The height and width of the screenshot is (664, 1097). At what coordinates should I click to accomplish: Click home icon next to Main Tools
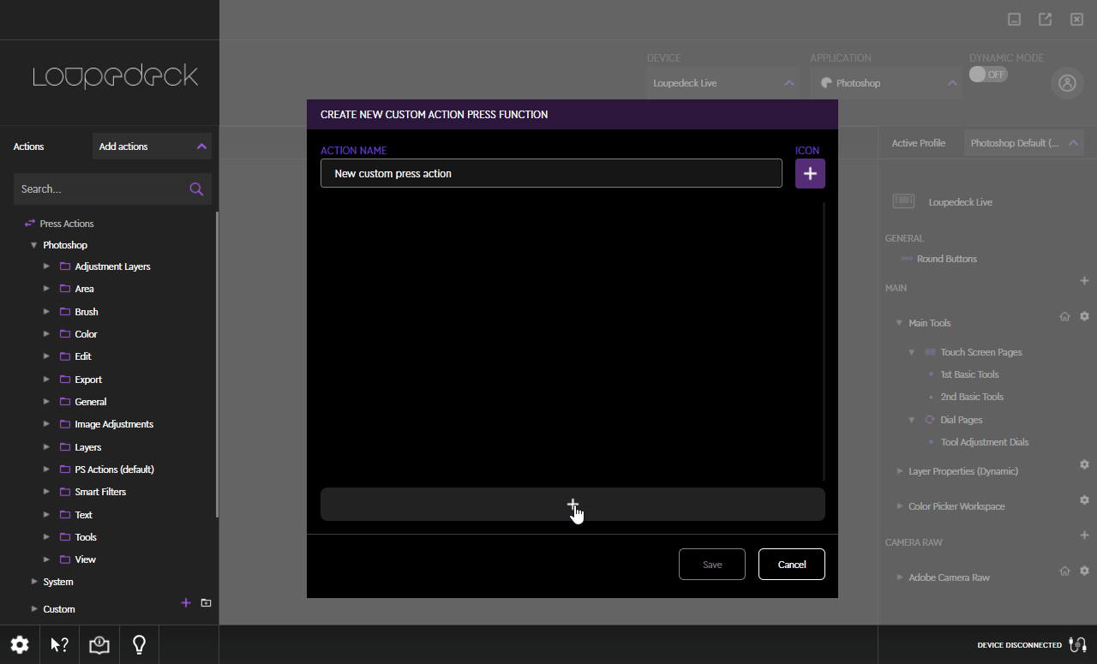click(1064, 316)
